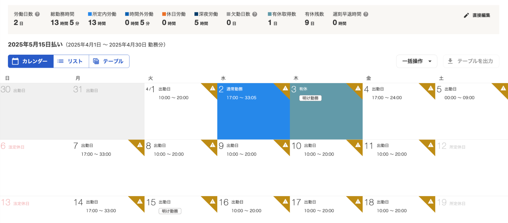The width and height of the screenshot is (508, 223).
Task: Click the 17:00 ～ 33:00 time on April 14
Action: click(x=101, y=211)
